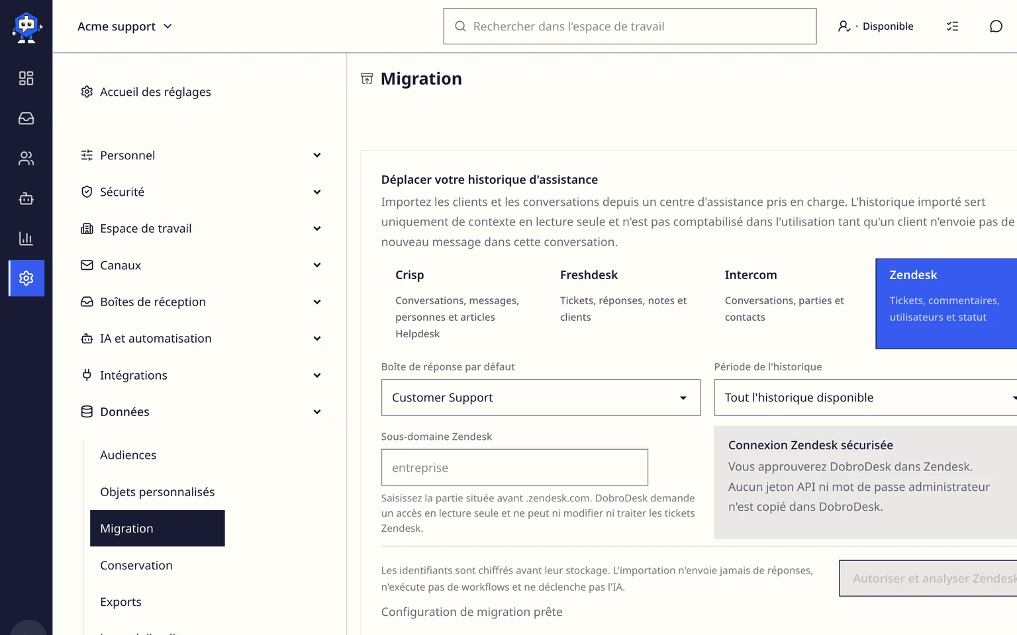The height and width of the screenshot is (635, 1017).
Task: Open the chat bubble icon in header
Action: 996,26
